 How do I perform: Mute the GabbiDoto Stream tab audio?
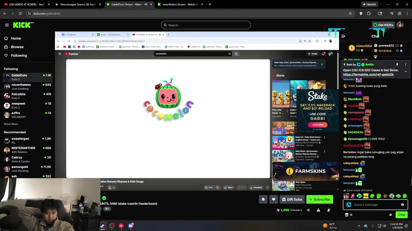pyautogui.click(x=146, y=4)
